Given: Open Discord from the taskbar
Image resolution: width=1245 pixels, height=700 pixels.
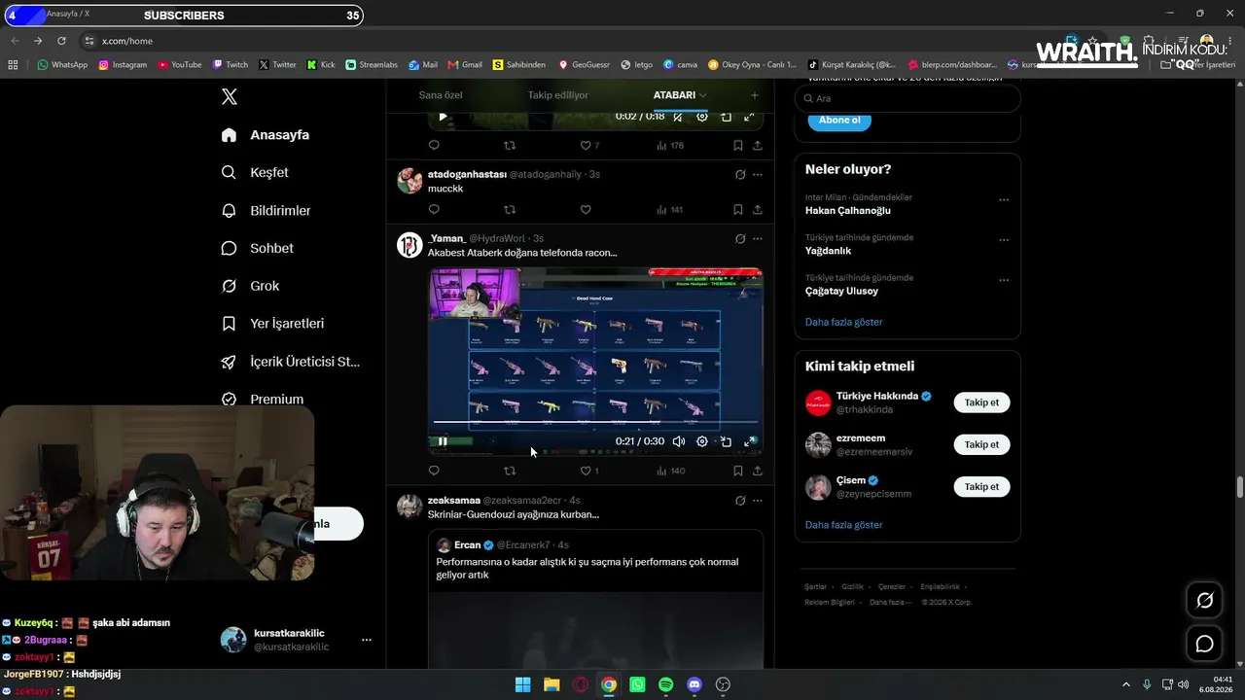Looking at the screenshot, I should (694, 684).
